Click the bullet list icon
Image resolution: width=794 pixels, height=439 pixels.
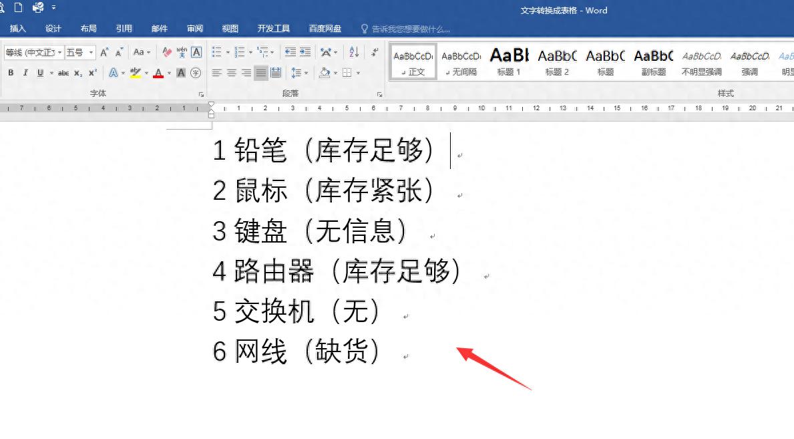point(217,51)
